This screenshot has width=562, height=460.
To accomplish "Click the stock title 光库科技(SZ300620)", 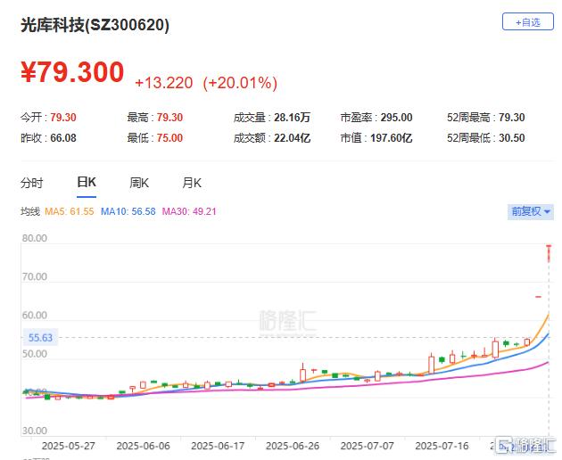I will click(x=95, y=25).
